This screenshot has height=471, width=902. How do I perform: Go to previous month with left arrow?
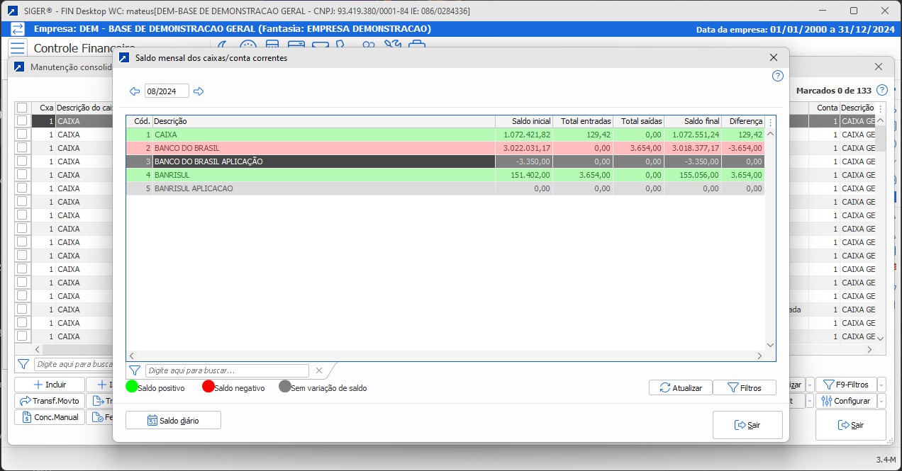click(x=135, y=91)
